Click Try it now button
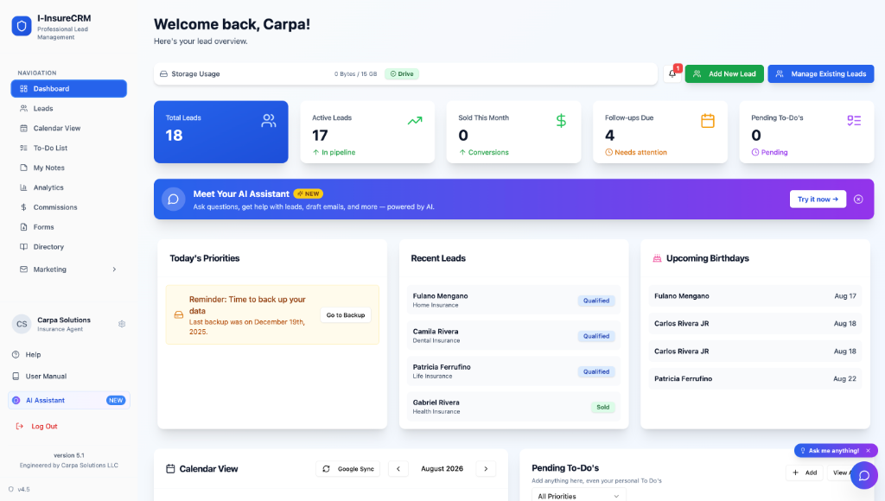 point(818,200)
